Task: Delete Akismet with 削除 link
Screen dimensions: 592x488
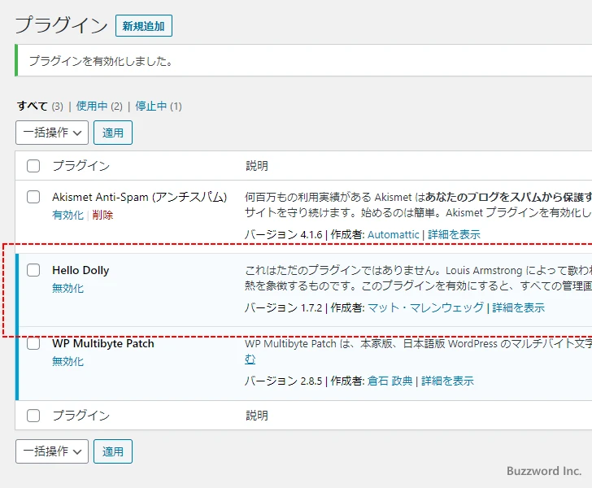Action: point(102,215)
